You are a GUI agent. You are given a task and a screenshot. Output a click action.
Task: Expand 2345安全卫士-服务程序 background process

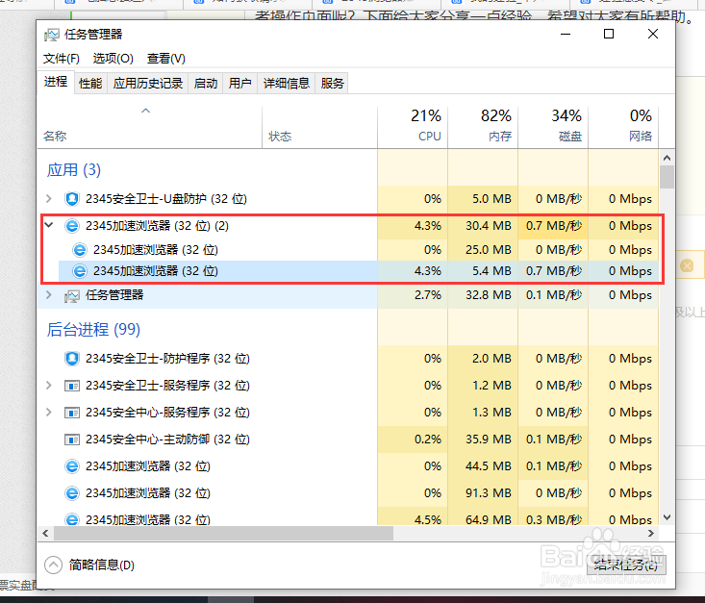click(x=49, y=386)
